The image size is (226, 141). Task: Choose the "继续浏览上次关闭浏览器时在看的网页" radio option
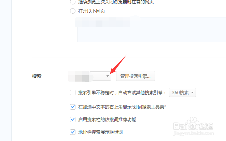[x=73, y=2]
